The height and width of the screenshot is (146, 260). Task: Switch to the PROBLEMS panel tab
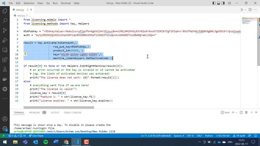click(35, 113)
